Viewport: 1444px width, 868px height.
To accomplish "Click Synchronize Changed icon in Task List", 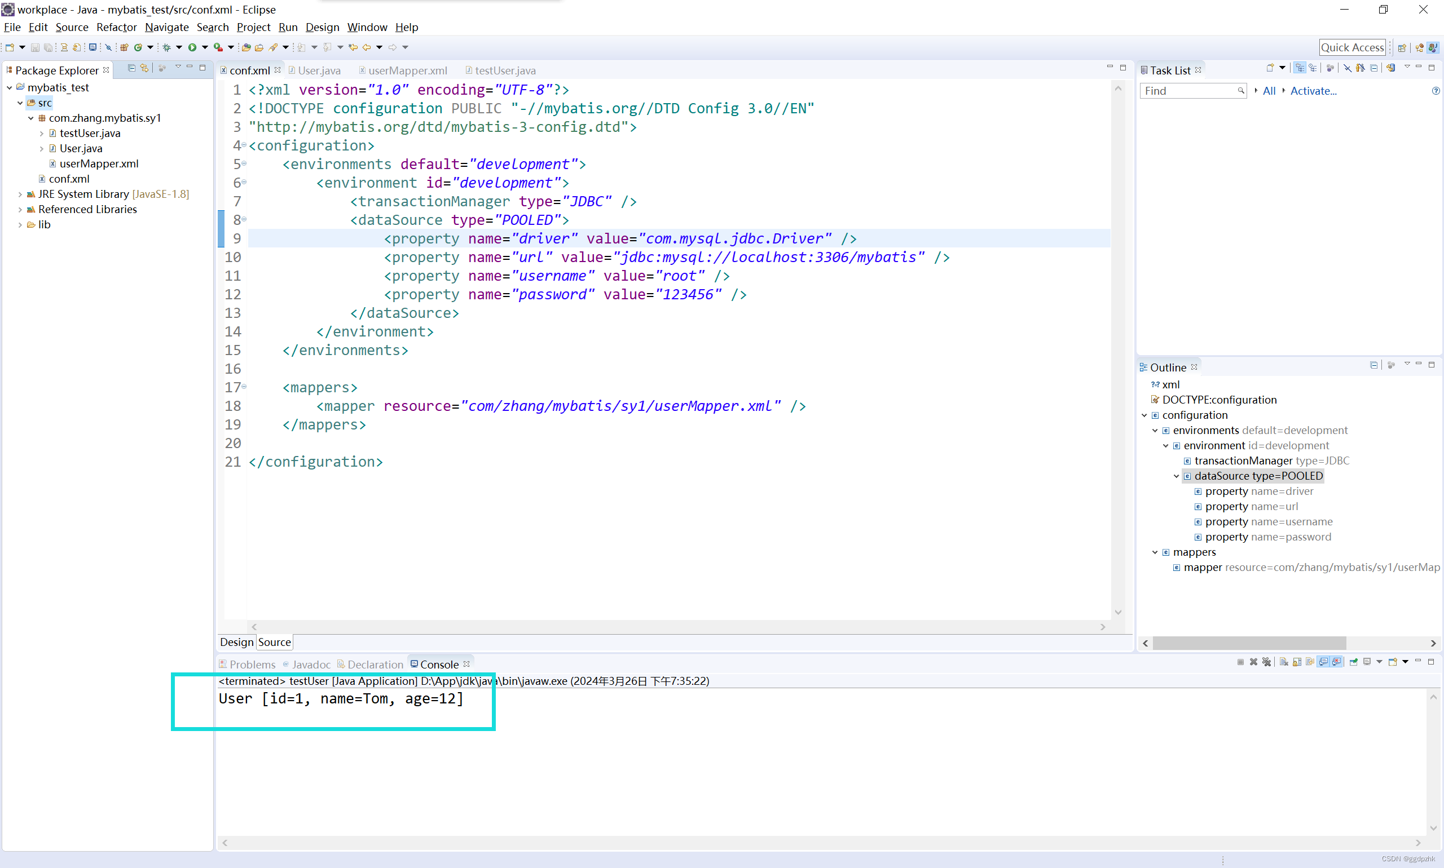I will [1392, 68].
